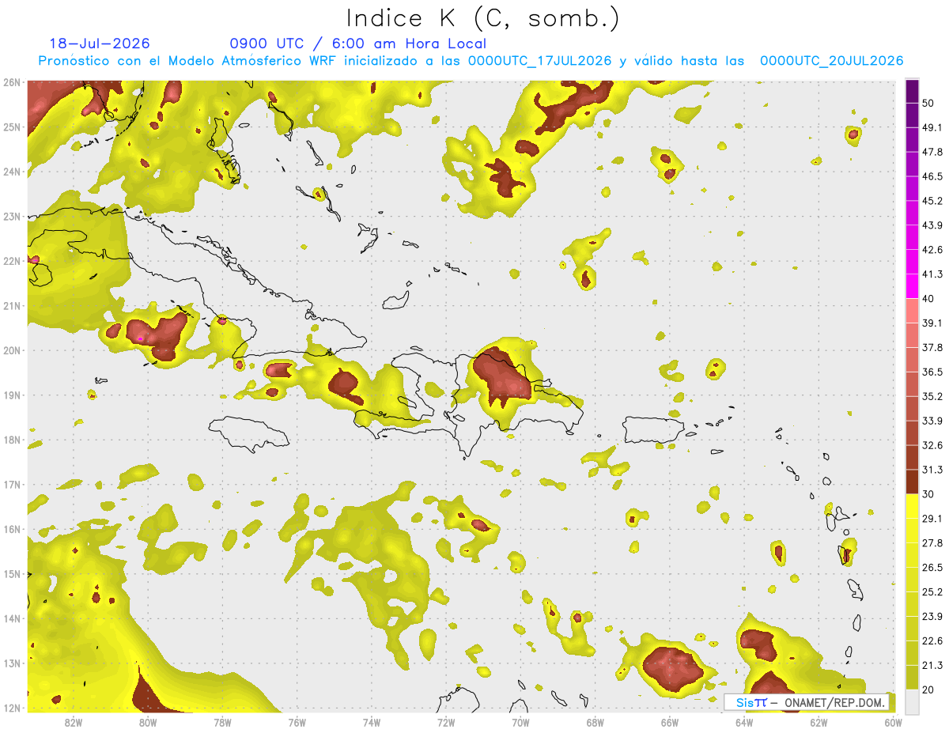Pick the dark brown swatch between 30 and 31.3
Viewport: 949px width, 733px height.
pos(912,482)
